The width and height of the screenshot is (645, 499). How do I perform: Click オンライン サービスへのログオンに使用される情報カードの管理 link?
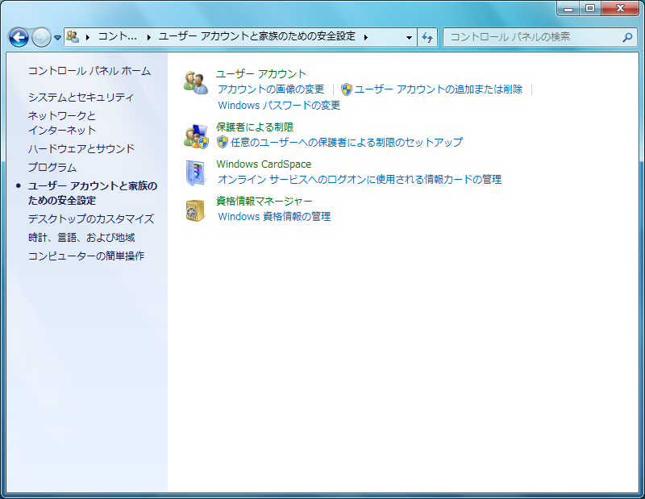[x=360, y=179]
